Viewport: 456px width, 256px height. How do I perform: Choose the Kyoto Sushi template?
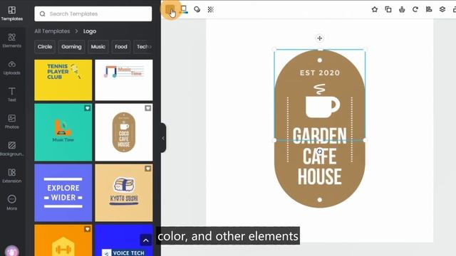124,193
